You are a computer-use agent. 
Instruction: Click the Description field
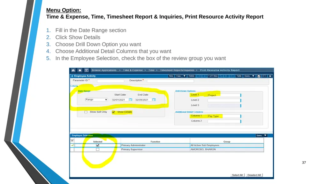click(x=171, y=81)
